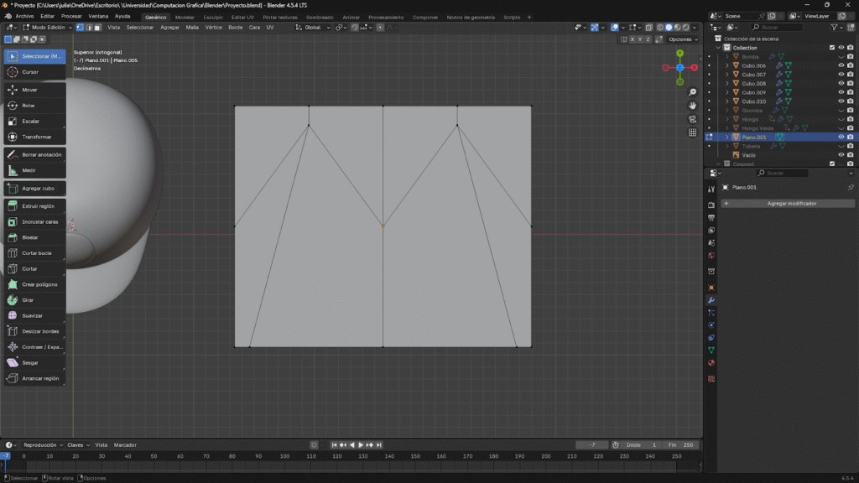Expand the Cubo.008 tree item
The height and width of the screenshot is (483, 859).
[x=727, y=84]
